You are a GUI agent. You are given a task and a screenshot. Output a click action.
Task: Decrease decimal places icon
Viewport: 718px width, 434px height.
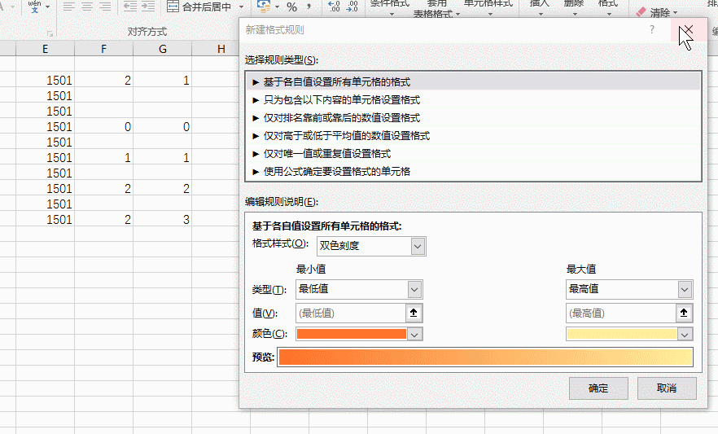click(x=352, y=7)
